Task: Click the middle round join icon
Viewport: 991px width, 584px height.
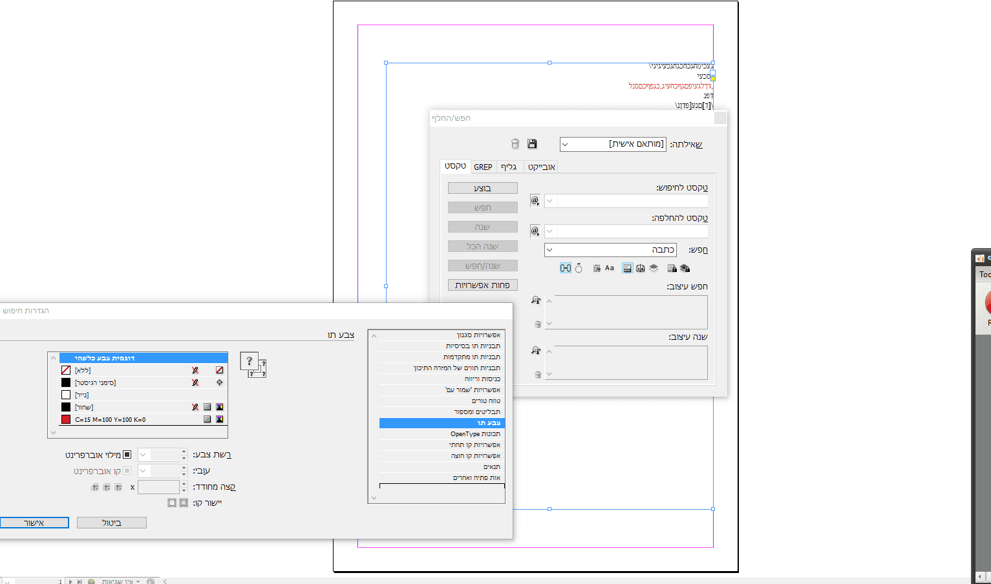Action: coord(107,487)
